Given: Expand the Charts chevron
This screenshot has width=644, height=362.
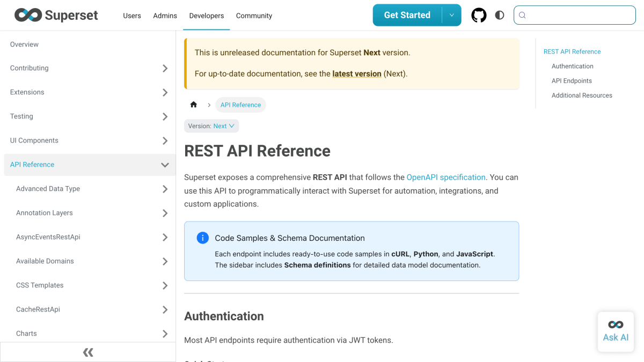Looking at the screenshot, I should [x=165, y=334].
